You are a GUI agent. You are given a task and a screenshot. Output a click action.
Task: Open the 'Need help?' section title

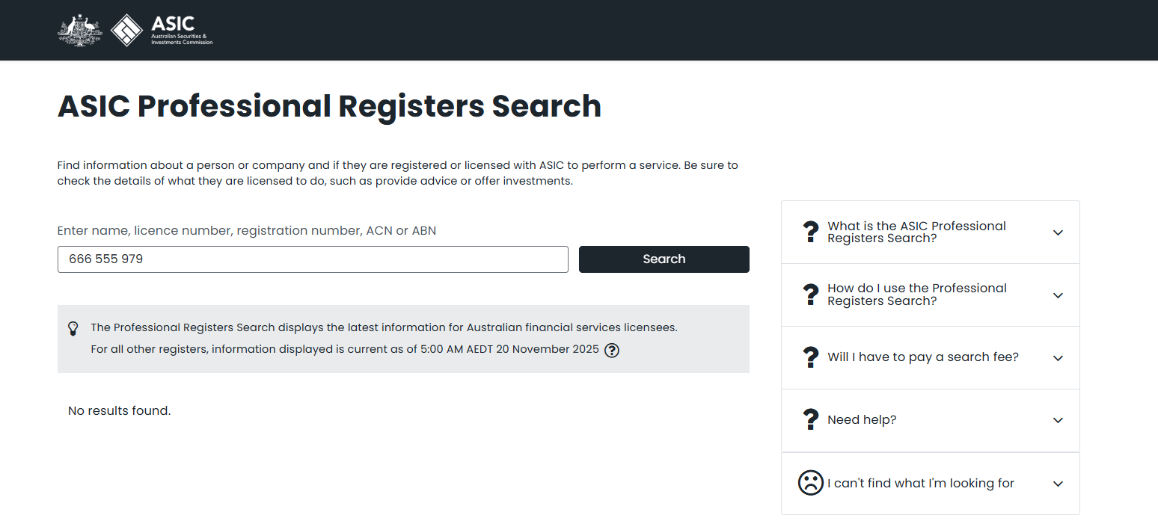(862, 420)
